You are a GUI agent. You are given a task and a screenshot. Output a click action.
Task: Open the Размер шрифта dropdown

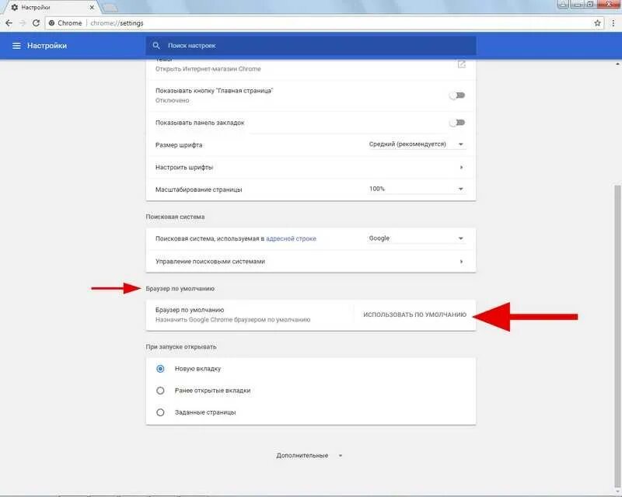coord(416,144)
